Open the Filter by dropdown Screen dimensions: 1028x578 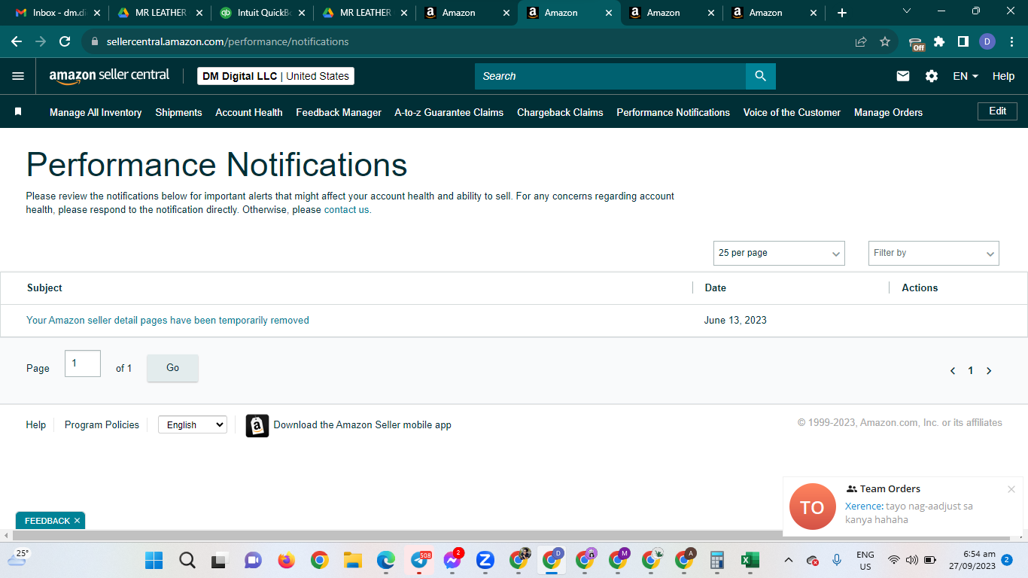pos(933,253)
